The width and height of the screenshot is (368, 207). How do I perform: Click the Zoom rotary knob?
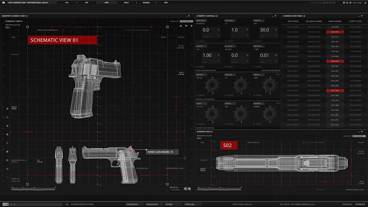tap(270, 85)
